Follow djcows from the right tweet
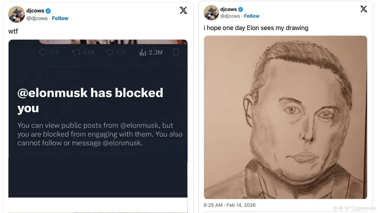 tap(252, 16)
